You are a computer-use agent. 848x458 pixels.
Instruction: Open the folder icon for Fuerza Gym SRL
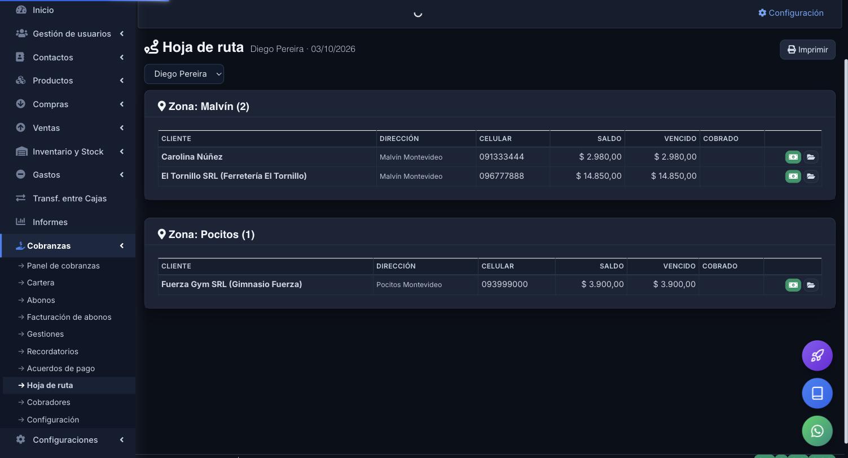(x=811, y=285)
